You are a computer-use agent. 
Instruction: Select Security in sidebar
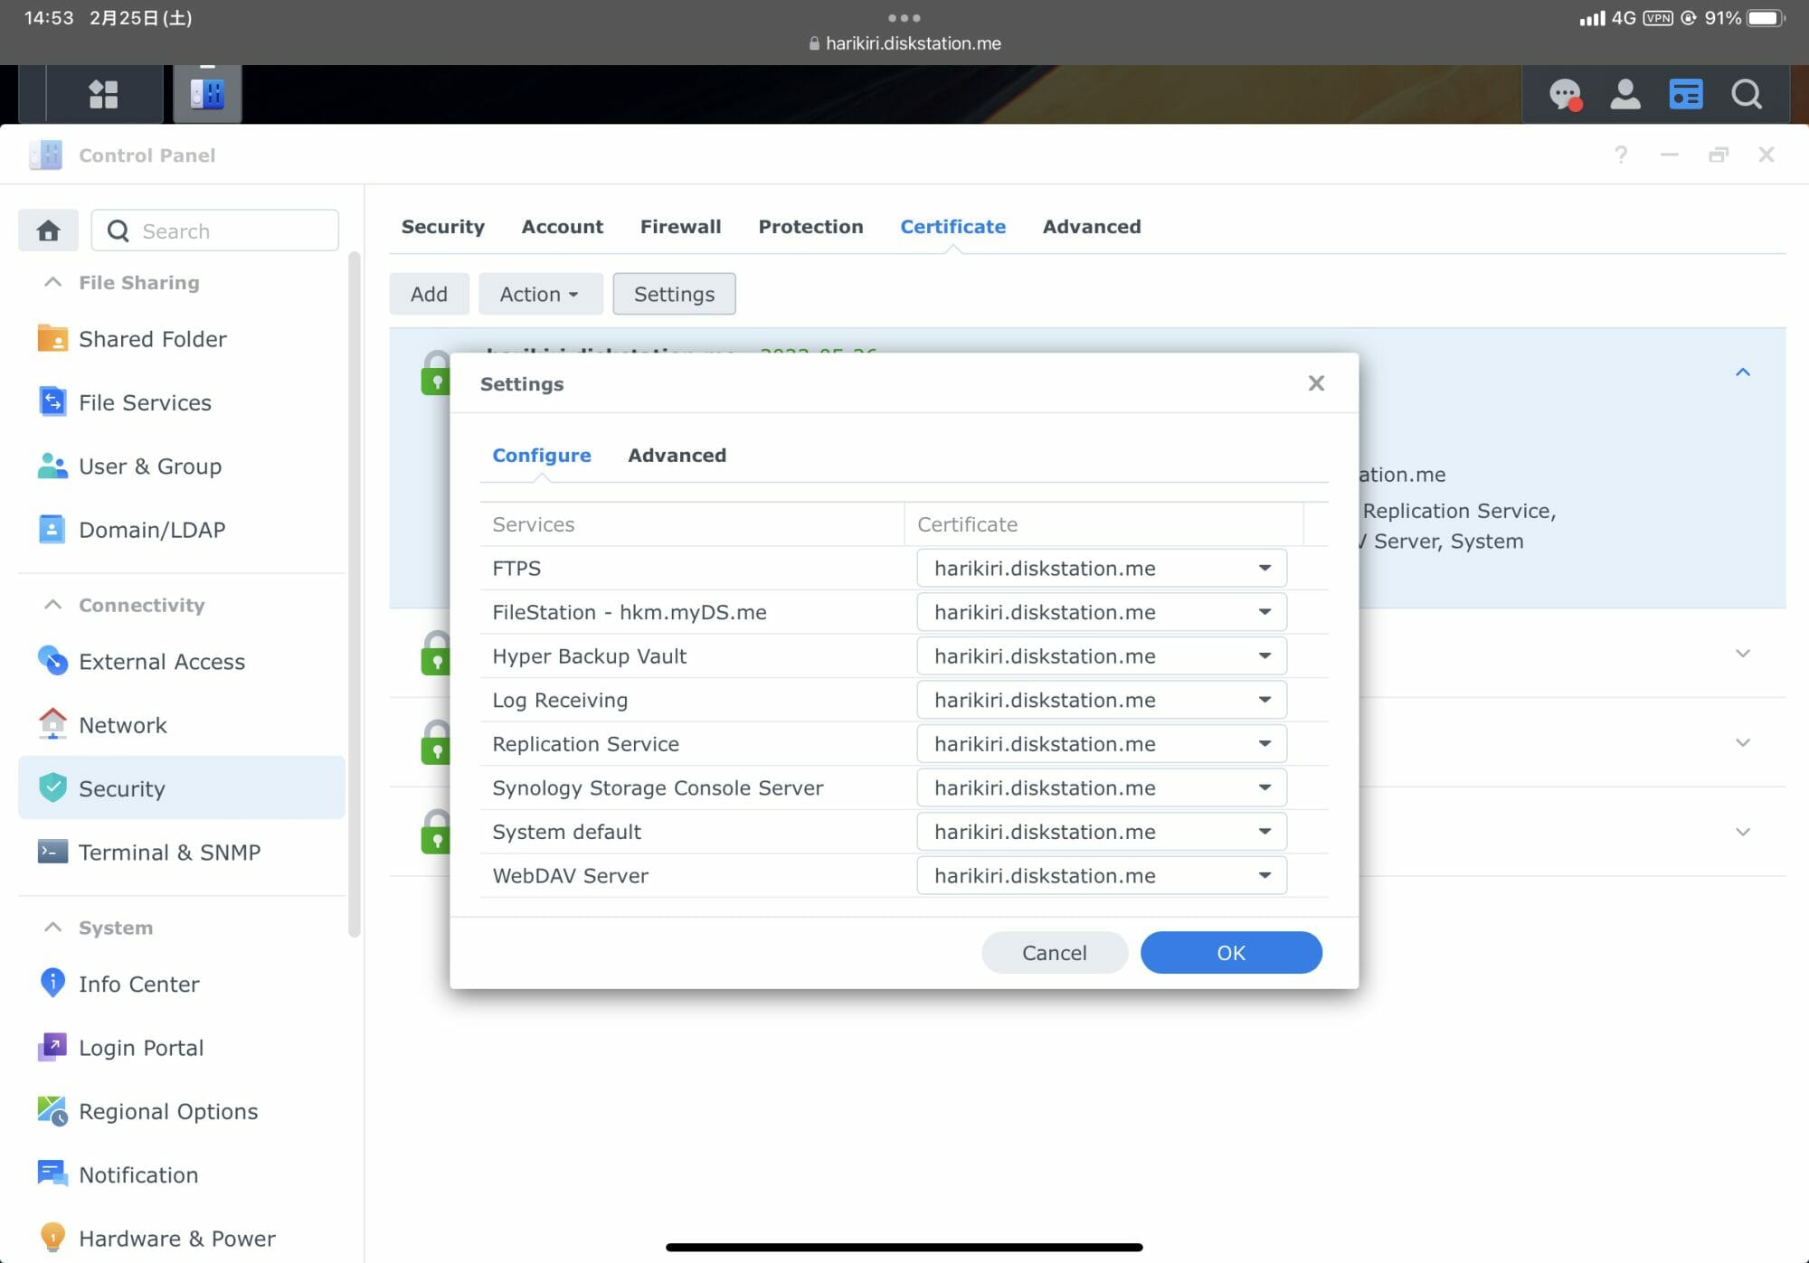181,788
